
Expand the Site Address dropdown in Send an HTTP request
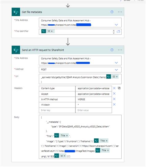pyautogui.click(x=116, y=63)
